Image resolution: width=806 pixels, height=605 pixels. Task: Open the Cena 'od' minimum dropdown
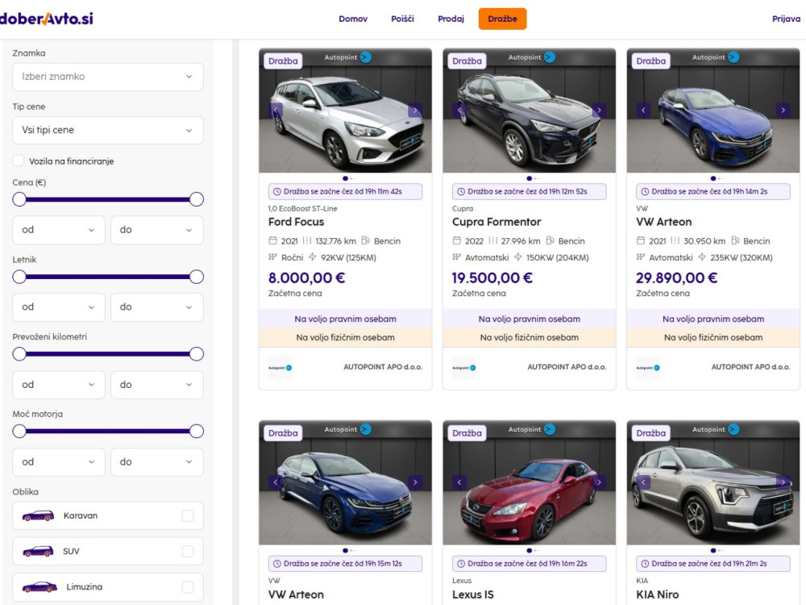pos(59,230)
